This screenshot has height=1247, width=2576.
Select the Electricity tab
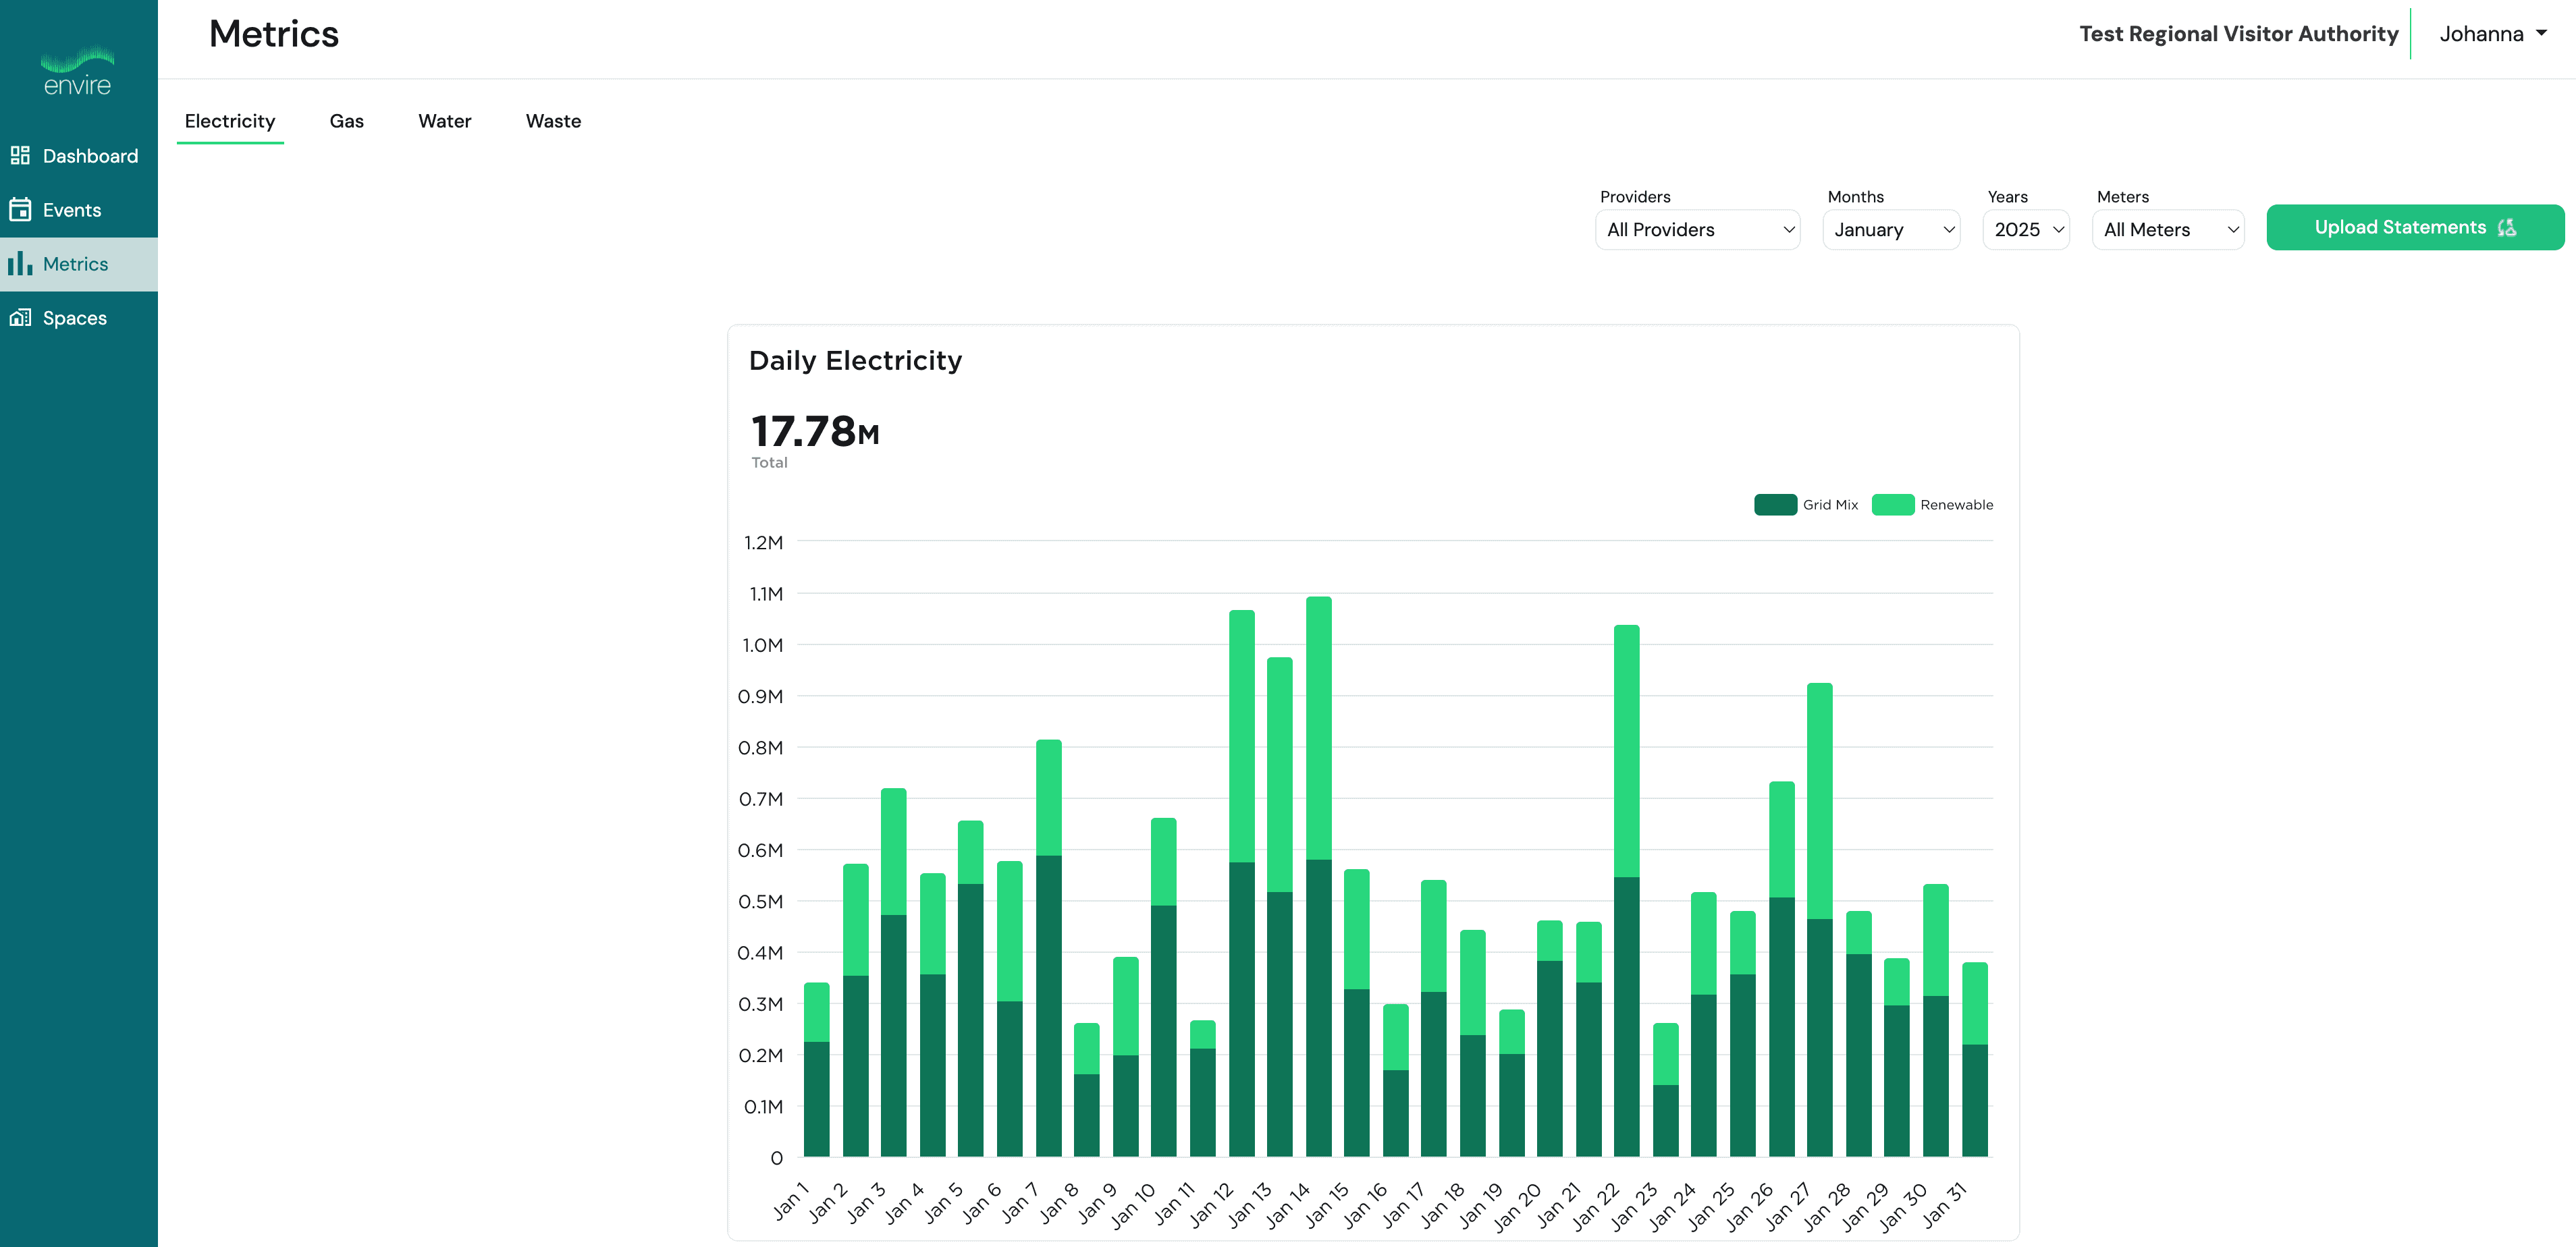[230, 121]
